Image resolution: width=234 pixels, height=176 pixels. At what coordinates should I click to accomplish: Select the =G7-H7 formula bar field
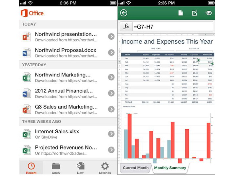[173, 27]
